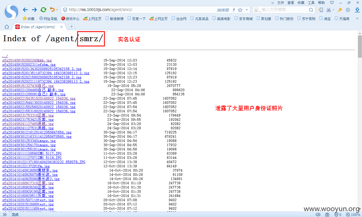Open search engine selector paw icon

click(x=256, y=10)
